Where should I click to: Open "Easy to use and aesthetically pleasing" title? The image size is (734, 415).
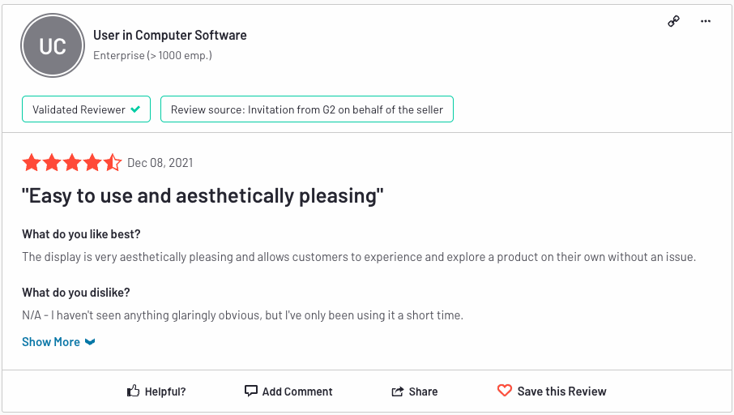(203, 196)
